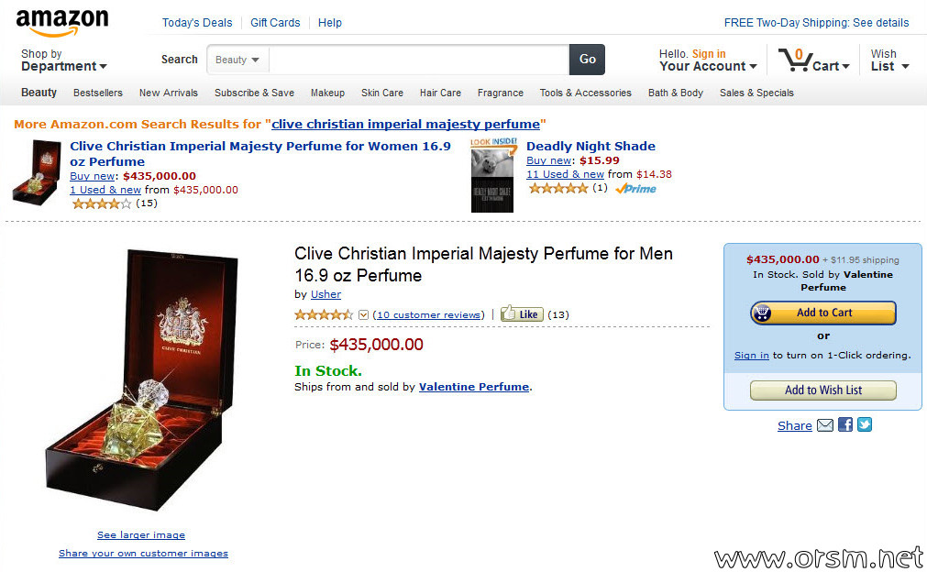Open the Fragrance category tab
927x572 pixels.
[x=500, y=93]
